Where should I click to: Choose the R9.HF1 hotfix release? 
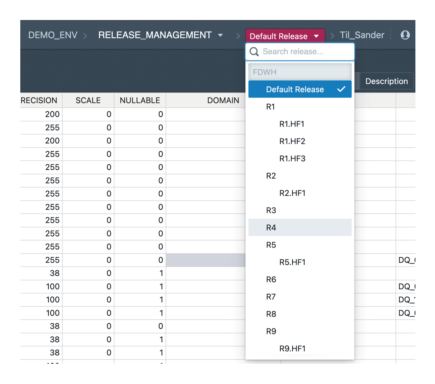click(292, 348)
